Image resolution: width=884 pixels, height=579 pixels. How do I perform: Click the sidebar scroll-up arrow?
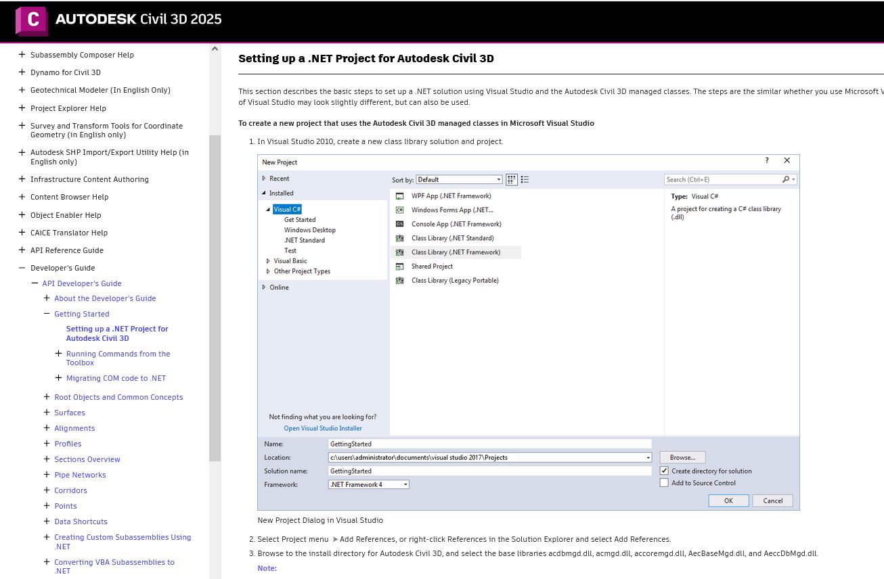coord(215,49)
